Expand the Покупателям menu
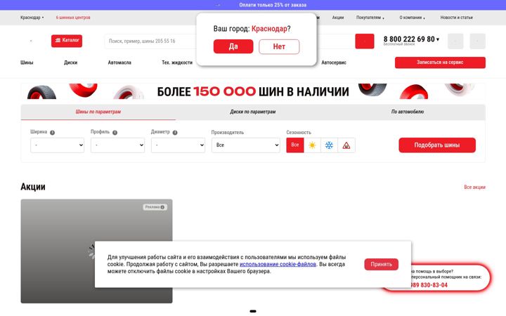This screenshot has height=316, width=506. coord(370,18)
